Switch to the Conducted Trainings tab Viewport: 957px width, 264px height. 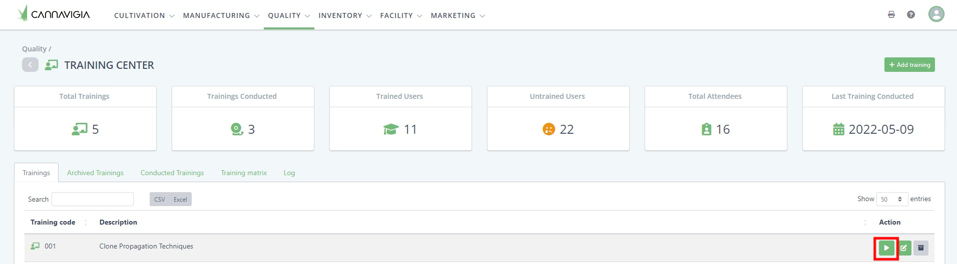(172, 173)
